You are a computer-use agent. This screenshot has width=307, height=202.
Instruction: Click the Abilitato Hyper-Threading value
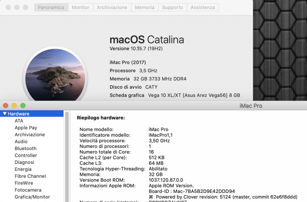[158, 169]
